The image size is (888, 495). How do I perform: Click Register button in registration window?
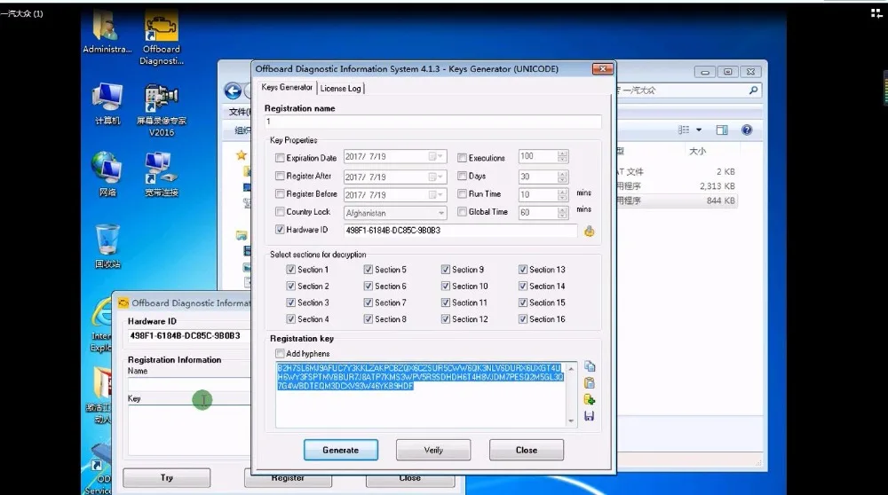(x=288, y=479)
